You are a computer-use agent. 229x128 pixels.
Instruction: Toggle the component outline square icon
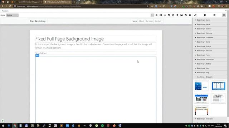[x=152, y=15]
